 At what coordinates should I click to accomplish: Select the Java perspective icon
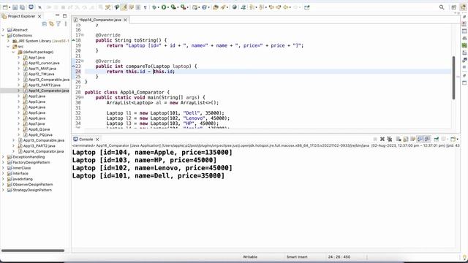click(463, 7)
